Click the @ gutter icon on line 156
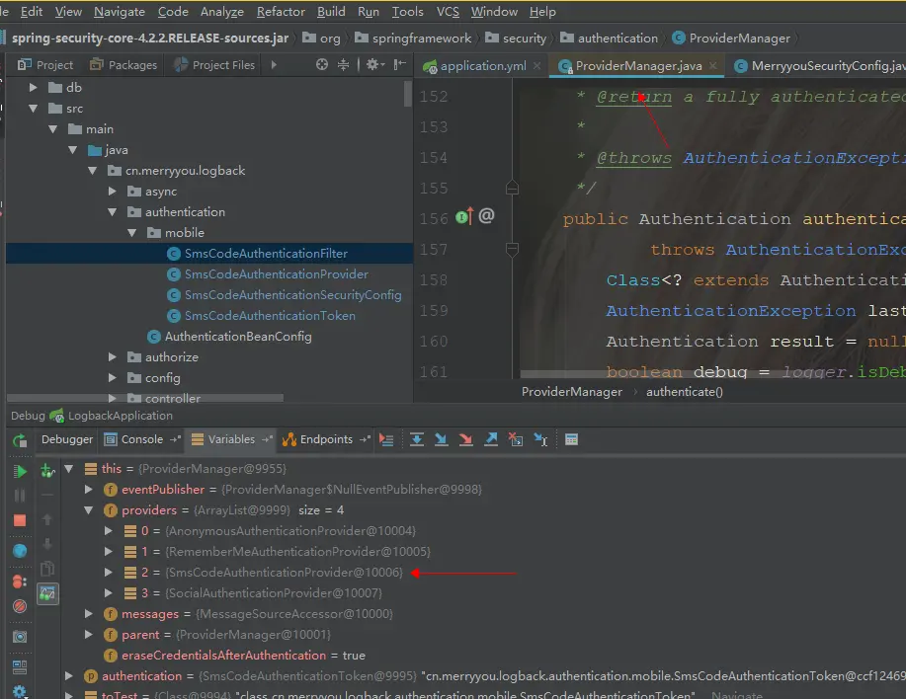 [x=486, y=216]
